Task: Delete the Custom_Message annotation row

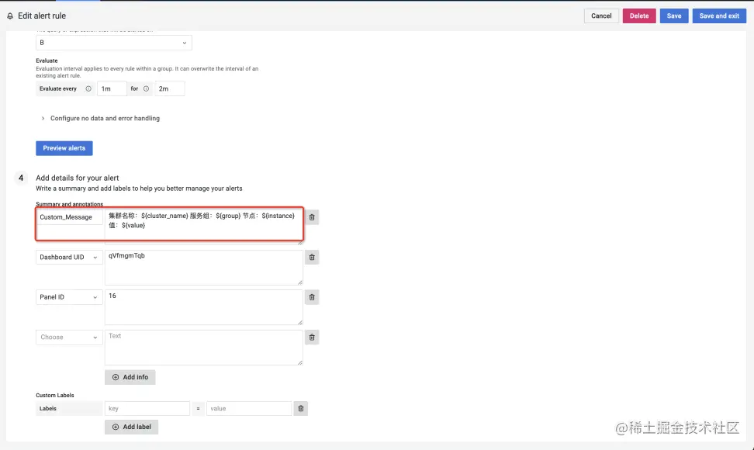Action: [x=312, y=217]
